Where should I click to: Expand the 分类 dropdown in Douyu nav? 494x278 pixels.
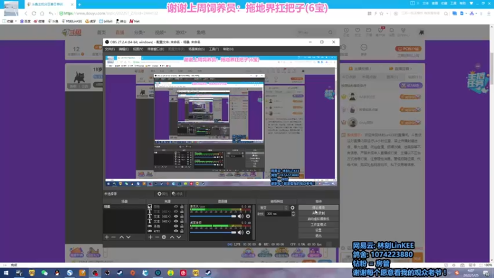(x=140, y=32)
